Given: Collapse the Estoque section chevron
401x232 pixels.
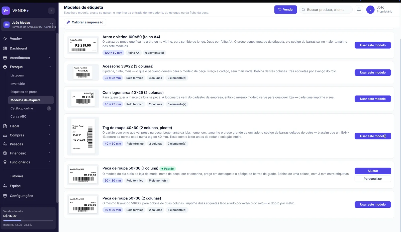Looking at the screenshot, I should [50, 67].
